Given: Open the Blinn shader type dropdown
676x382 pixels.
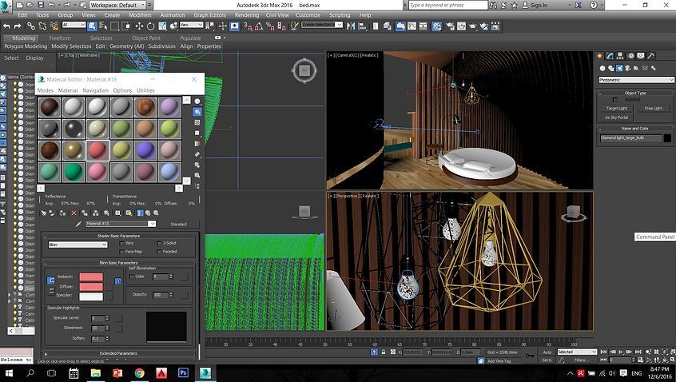Looking at the screenshot, I should click(x=78, y=245).
